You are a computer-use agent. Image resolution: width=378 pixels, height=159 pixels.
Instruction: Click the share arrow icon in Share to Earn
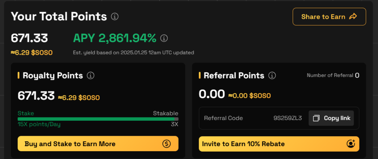[x=353, y=17]
